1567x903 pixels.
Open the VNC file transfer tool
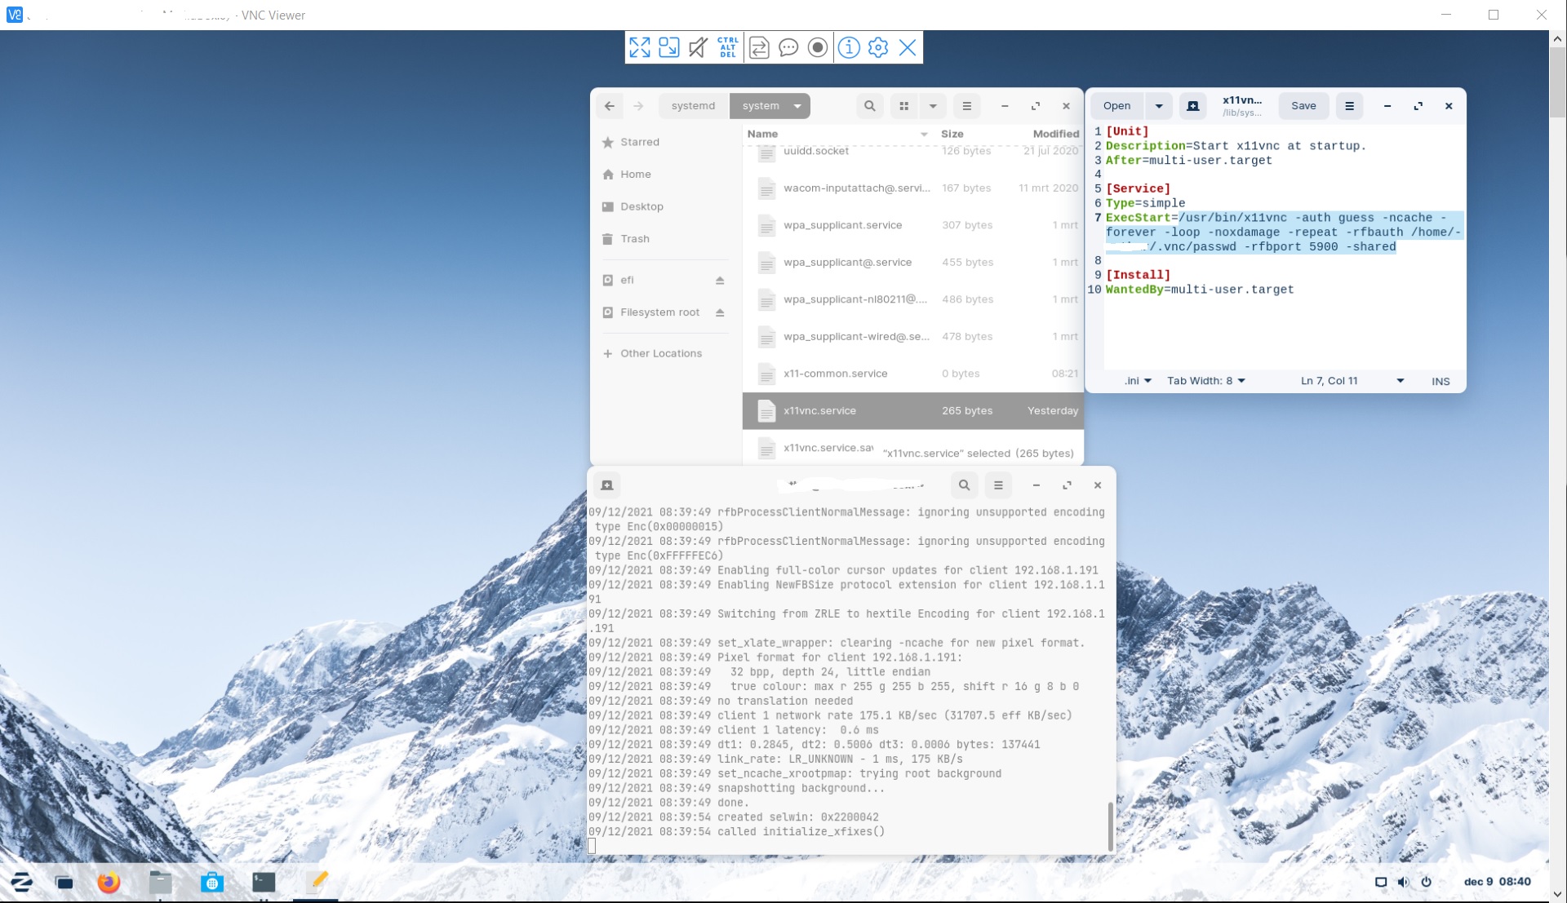click(x=758, y=47)
